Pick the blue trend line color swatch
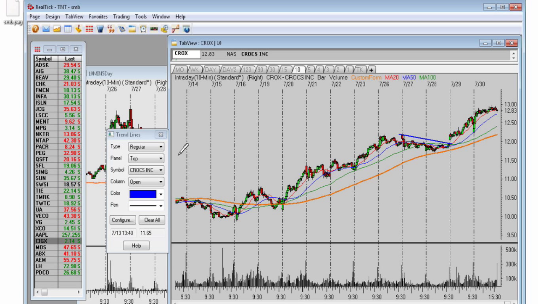Screen dimensions: 538x304 click(143, 194)
